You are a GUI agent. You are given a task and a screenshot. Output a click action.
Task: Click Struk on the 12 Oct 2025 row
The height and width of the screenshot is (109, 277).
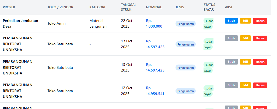[231, 85]
